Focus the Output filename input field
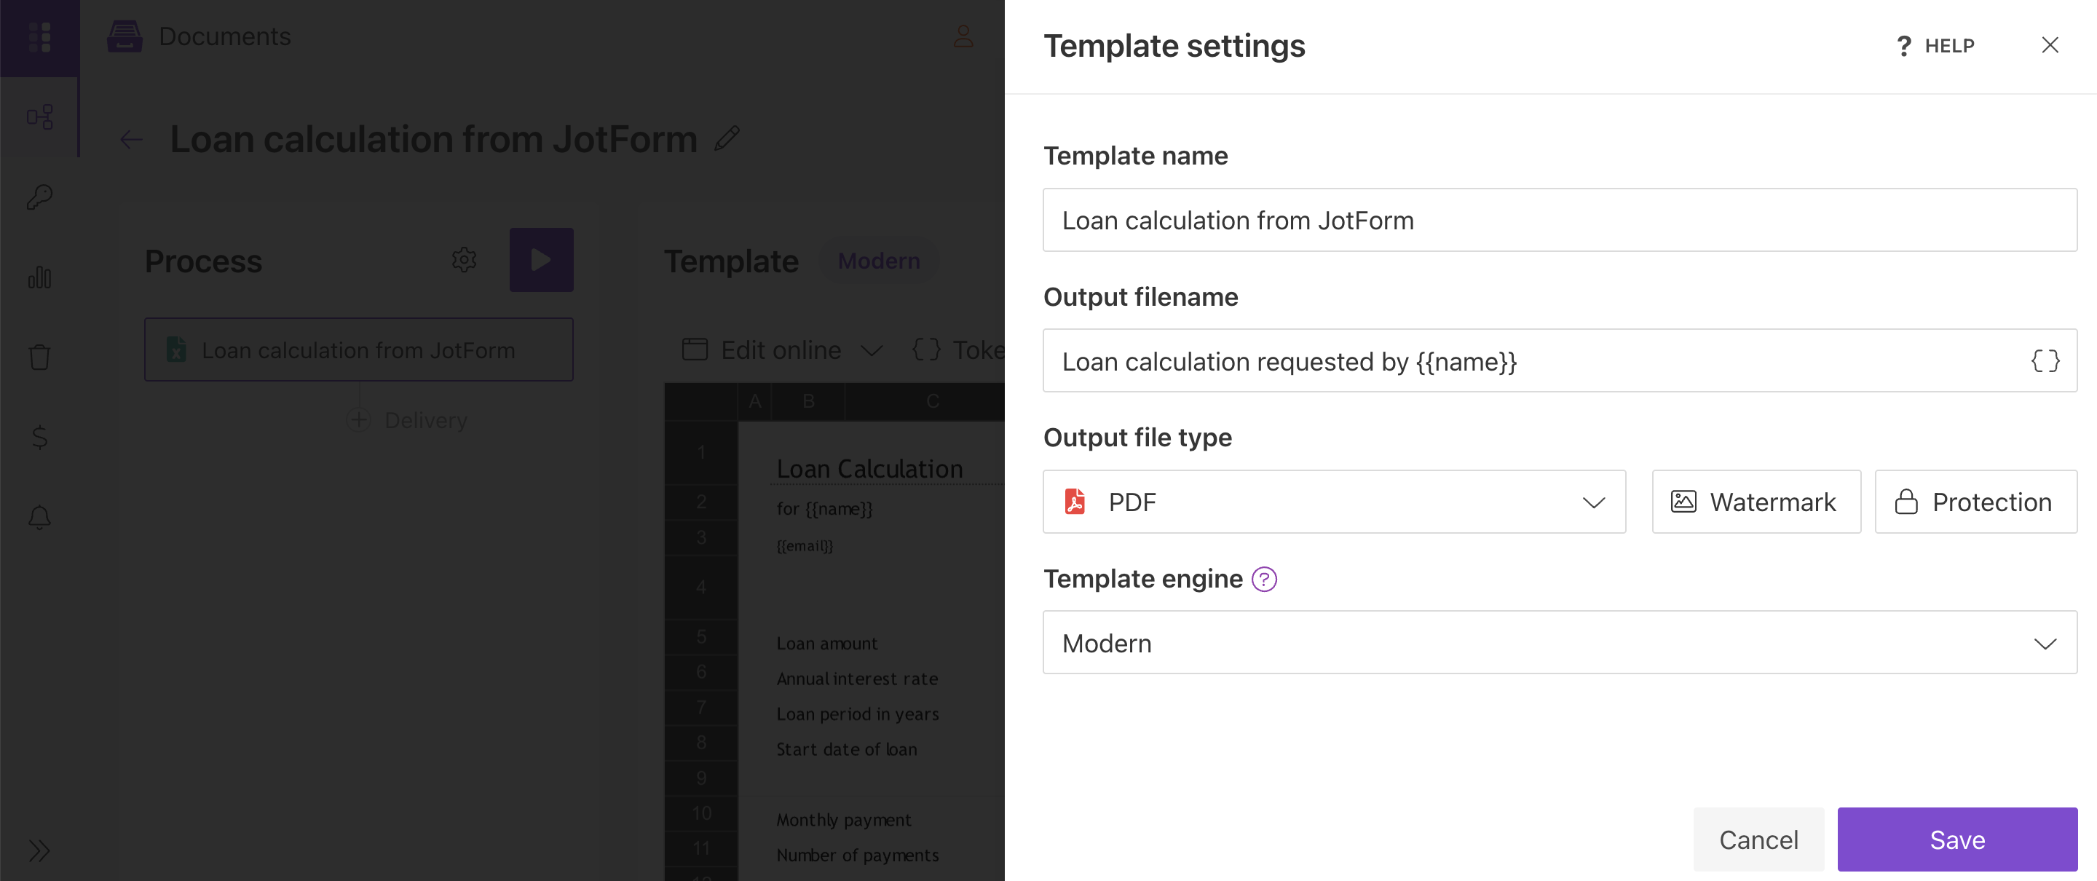Screen dimensions: 2097x881 point(1560,362)
